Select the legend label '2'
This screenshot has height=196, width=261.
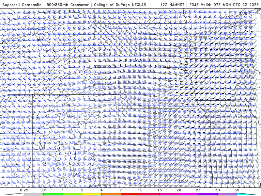pos(82,190)
